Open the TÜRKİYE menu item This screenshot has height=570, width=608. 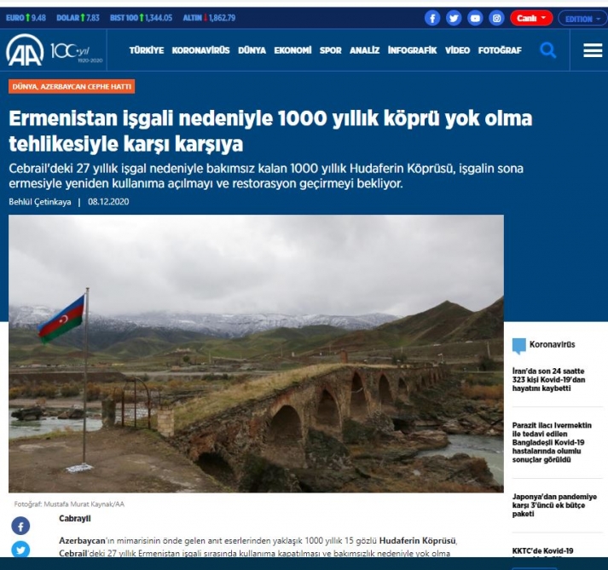tap(147, 50)
